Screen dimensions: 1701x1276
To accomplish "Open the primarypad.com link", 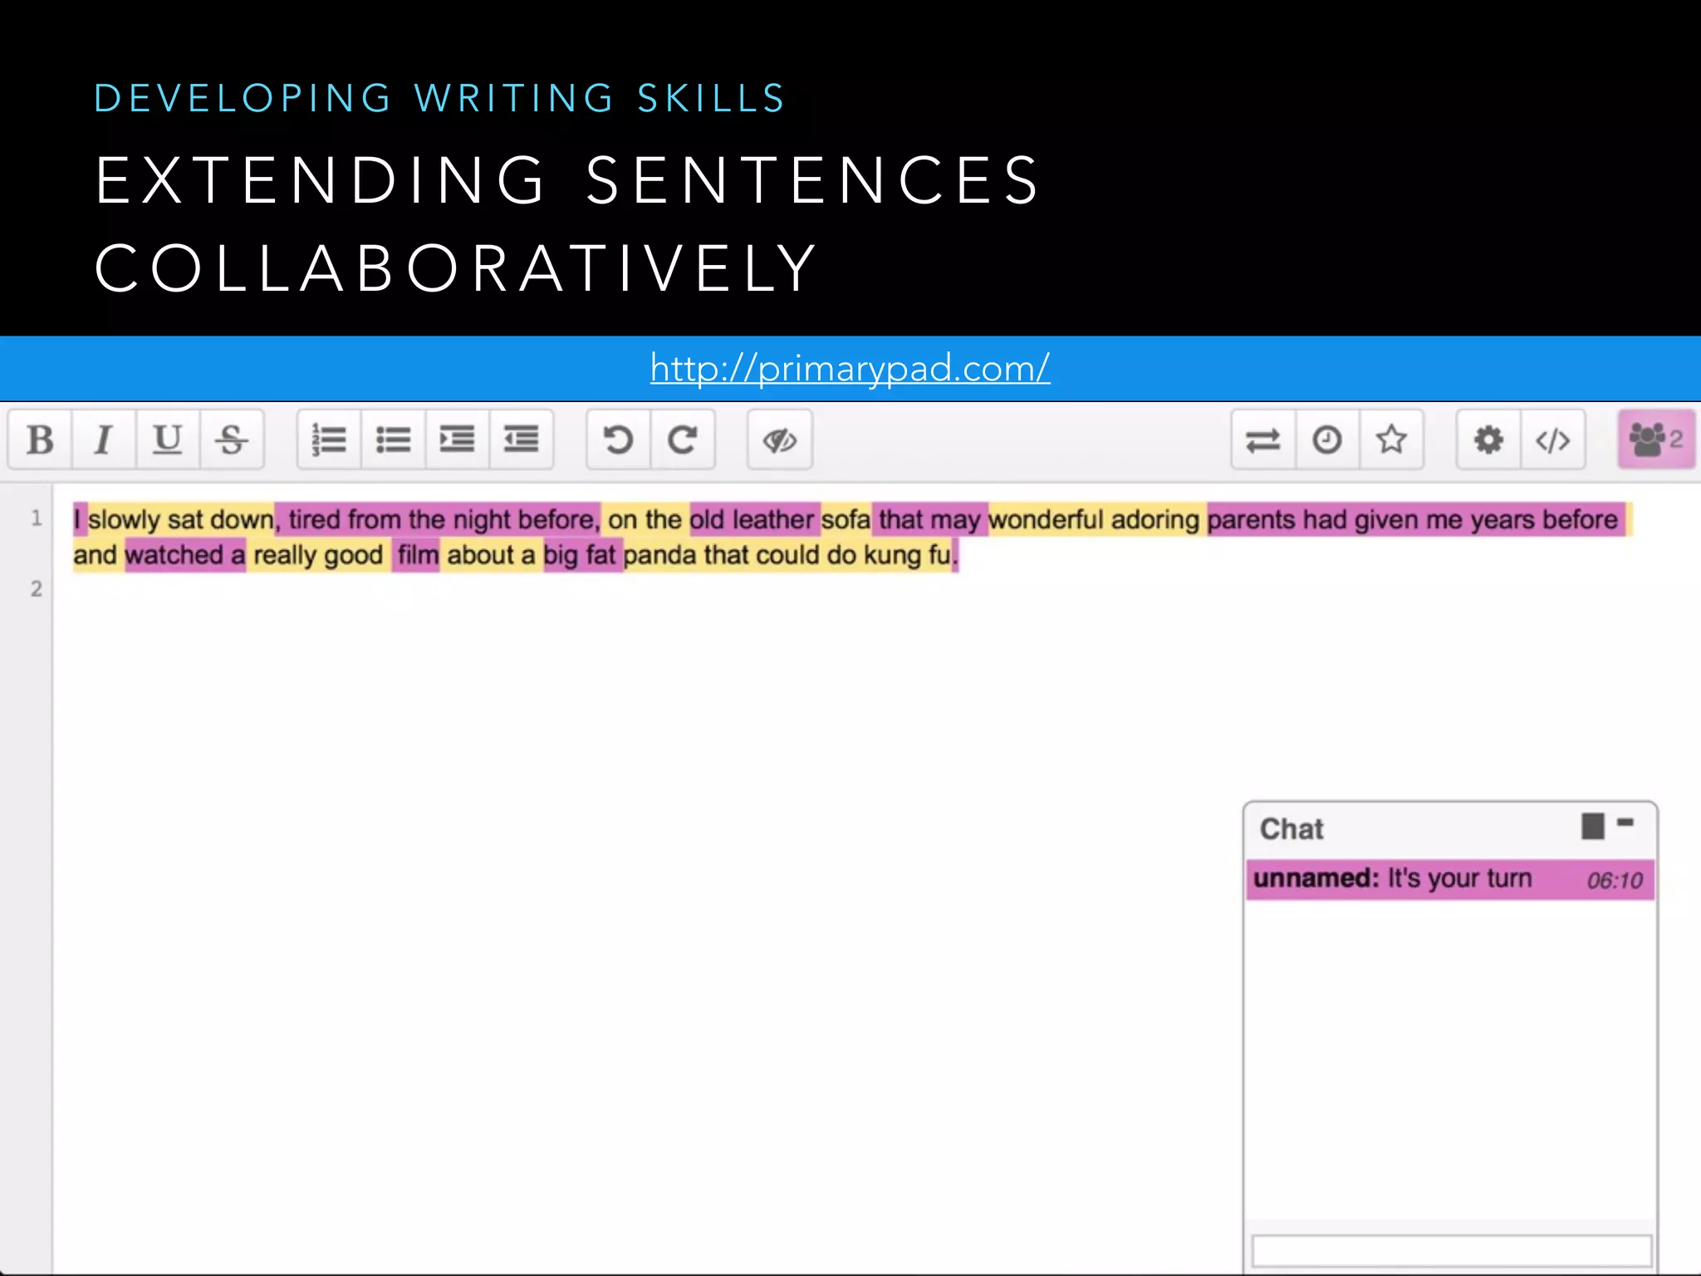I will 850,368.
